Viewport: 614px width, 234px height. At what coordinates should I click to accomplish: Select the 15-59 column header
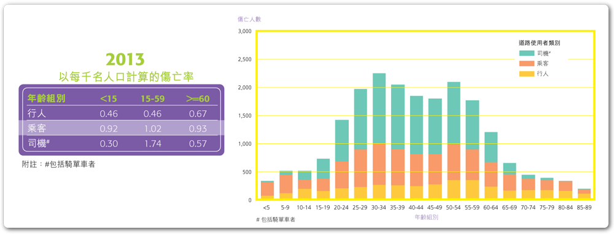152,99
